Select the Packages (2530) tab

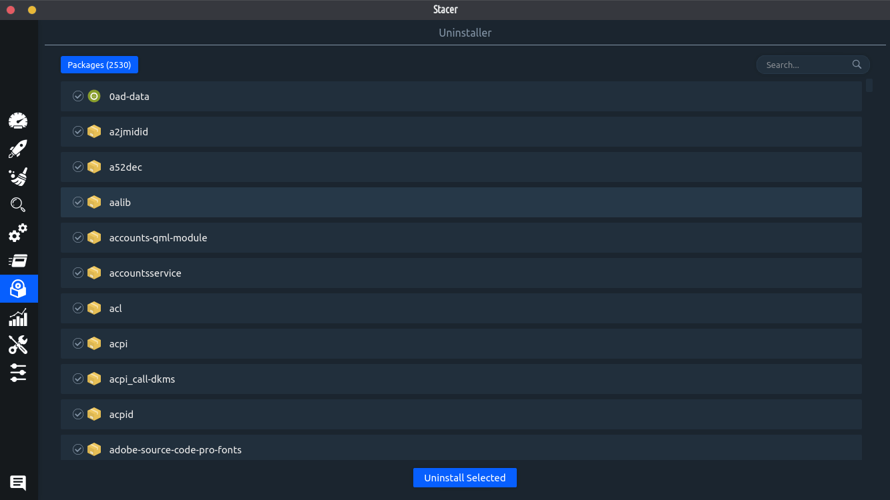pyautogui.click(x=99, y=65)
